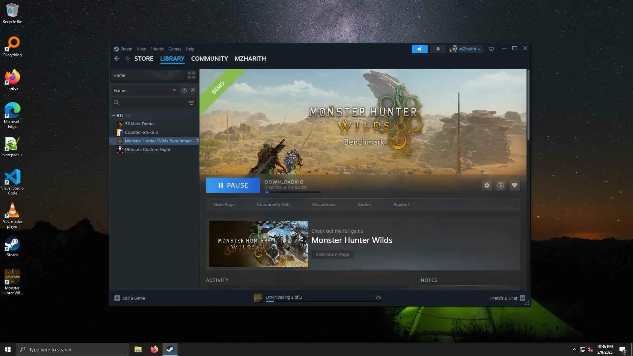Click the bottom download progress bar
This screenshot has width=633, height=356.
click(x=323, y=301)
